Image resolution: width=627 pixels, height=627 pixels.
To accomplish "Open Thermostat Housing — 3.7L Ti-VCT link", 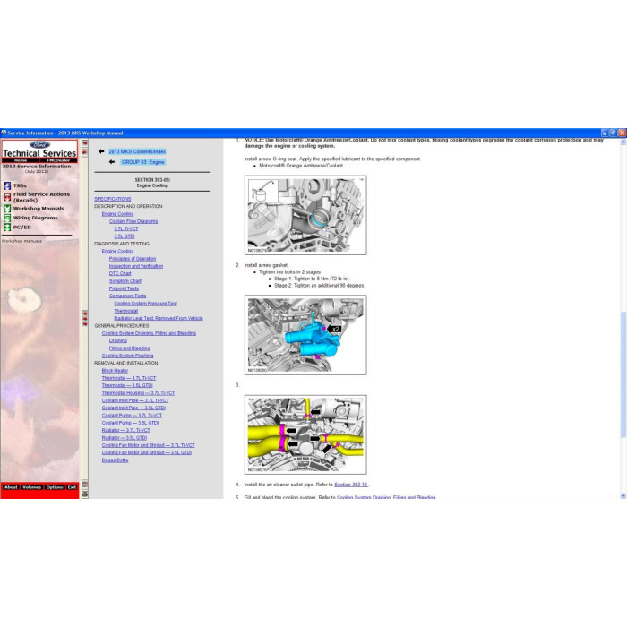I will [x=138, y=393].
